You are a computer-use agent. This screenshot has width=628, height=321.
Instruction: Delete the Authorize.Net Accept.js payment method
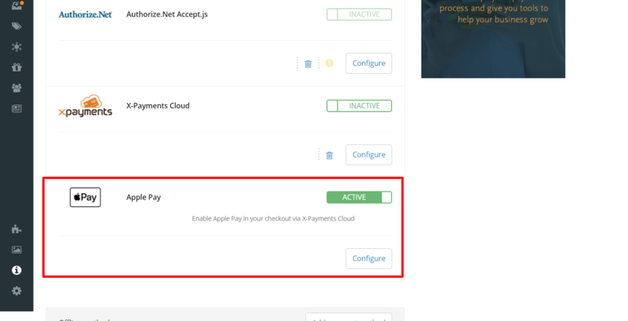click(308, 64)
